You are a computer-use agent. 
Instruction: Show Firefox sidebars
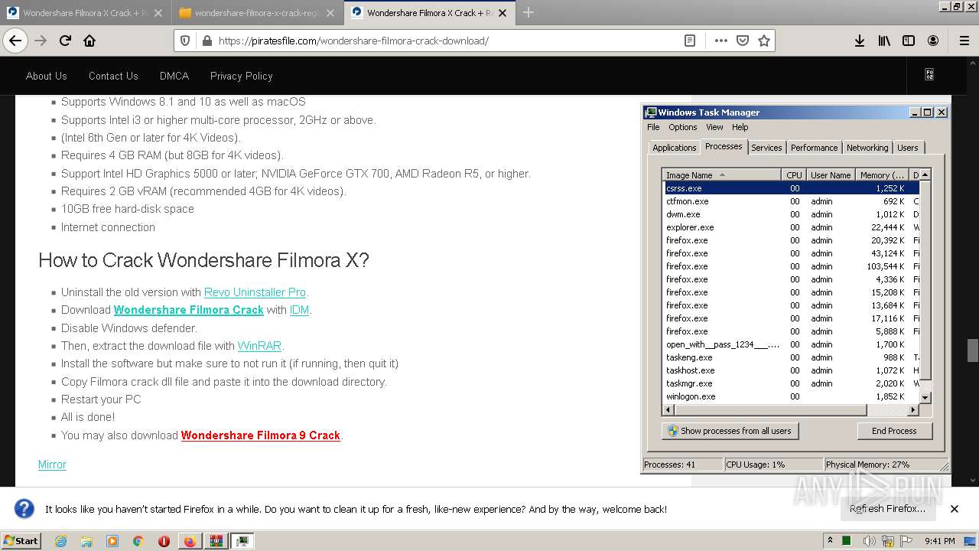click(x=909, y=41)
